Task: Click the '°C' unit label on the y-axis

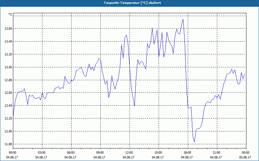Action: click(10, 14)
